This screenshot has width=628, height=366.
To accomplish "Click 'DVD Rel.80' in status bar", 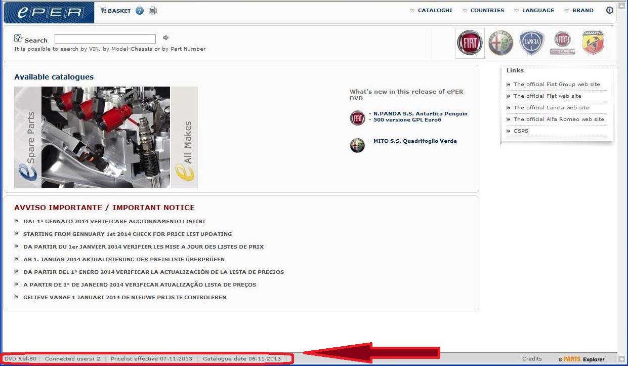I will [x=21, y=359].
